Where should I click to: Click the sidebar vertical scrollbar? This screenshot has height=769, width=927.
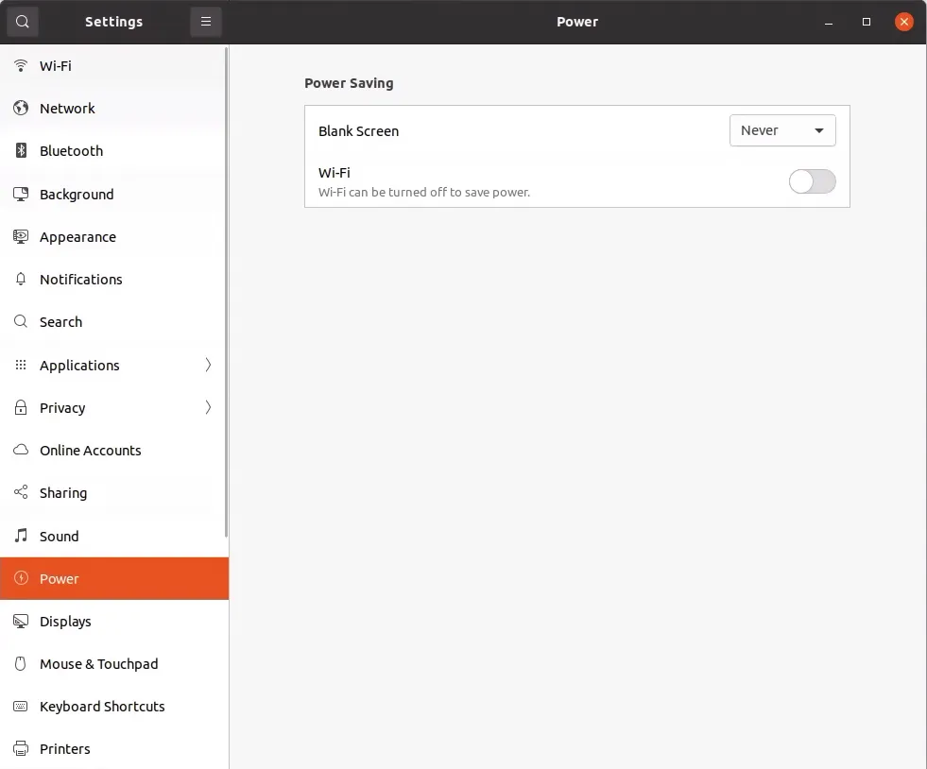pyautogui.click(x=227, y=293)
